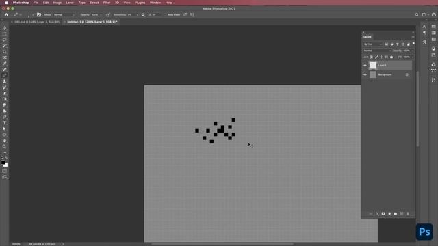This screenshot has width=438, height=246.
Task: Click the Layer 1 thumbnail
Action: coord(373,66)
